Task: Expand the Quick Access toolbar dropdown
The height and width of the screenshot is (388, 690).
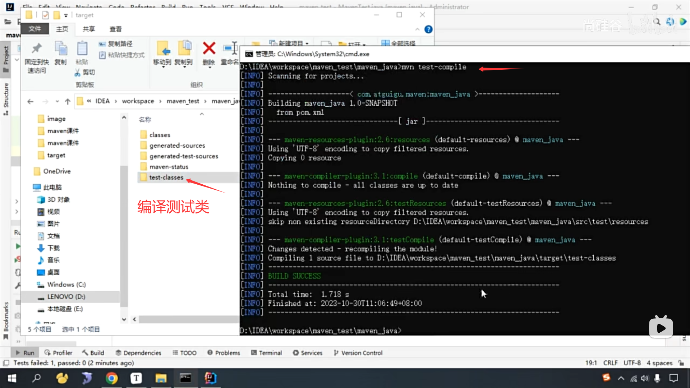Action: pos(66,15)
